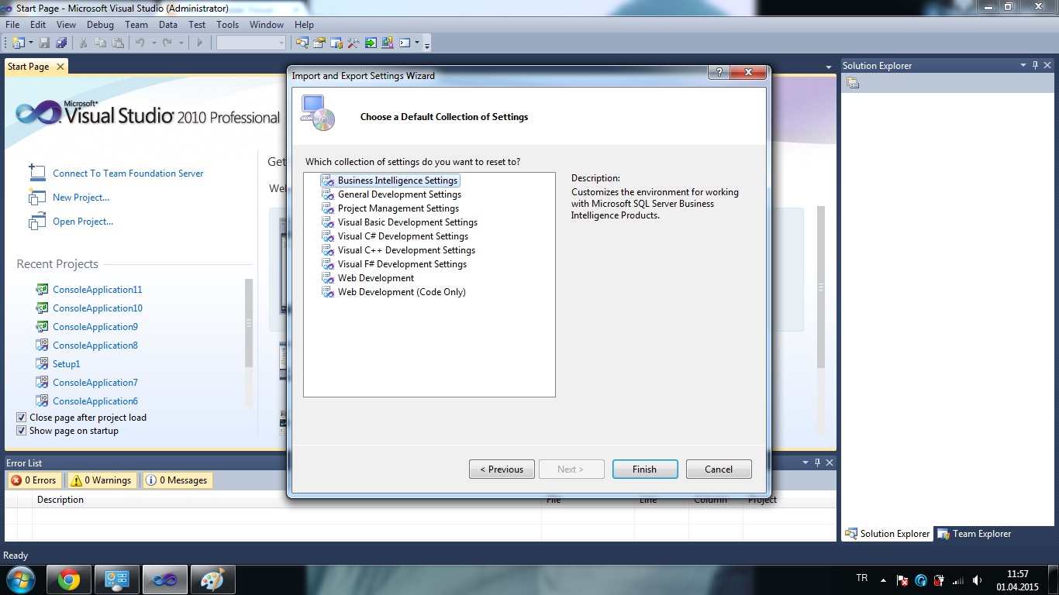Open the Tools menu

click(x=227, y=25)
